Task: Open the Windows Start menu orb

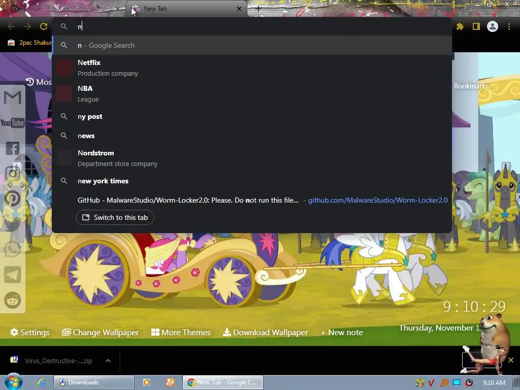Action: coord(14,382)
